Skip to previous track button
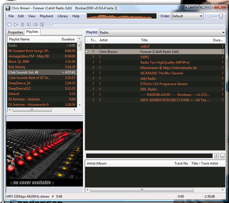 coord(29,25)
